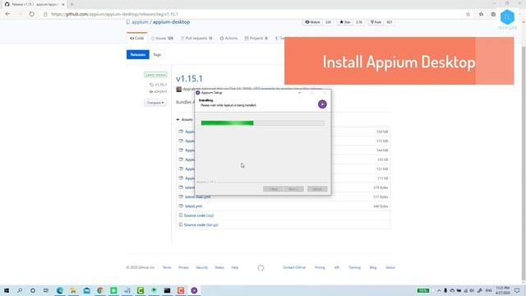Open black terminal app in the taskbar

pyautogui.click(x=167, y=290)
